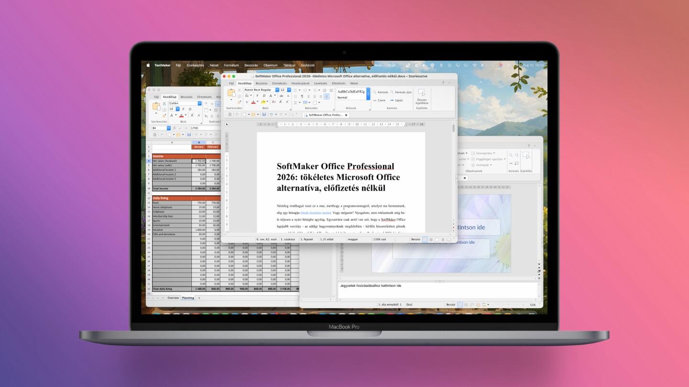689x387 pixels.
Task: Toggle superscript in the TextMaker font group
Action: 246,102
